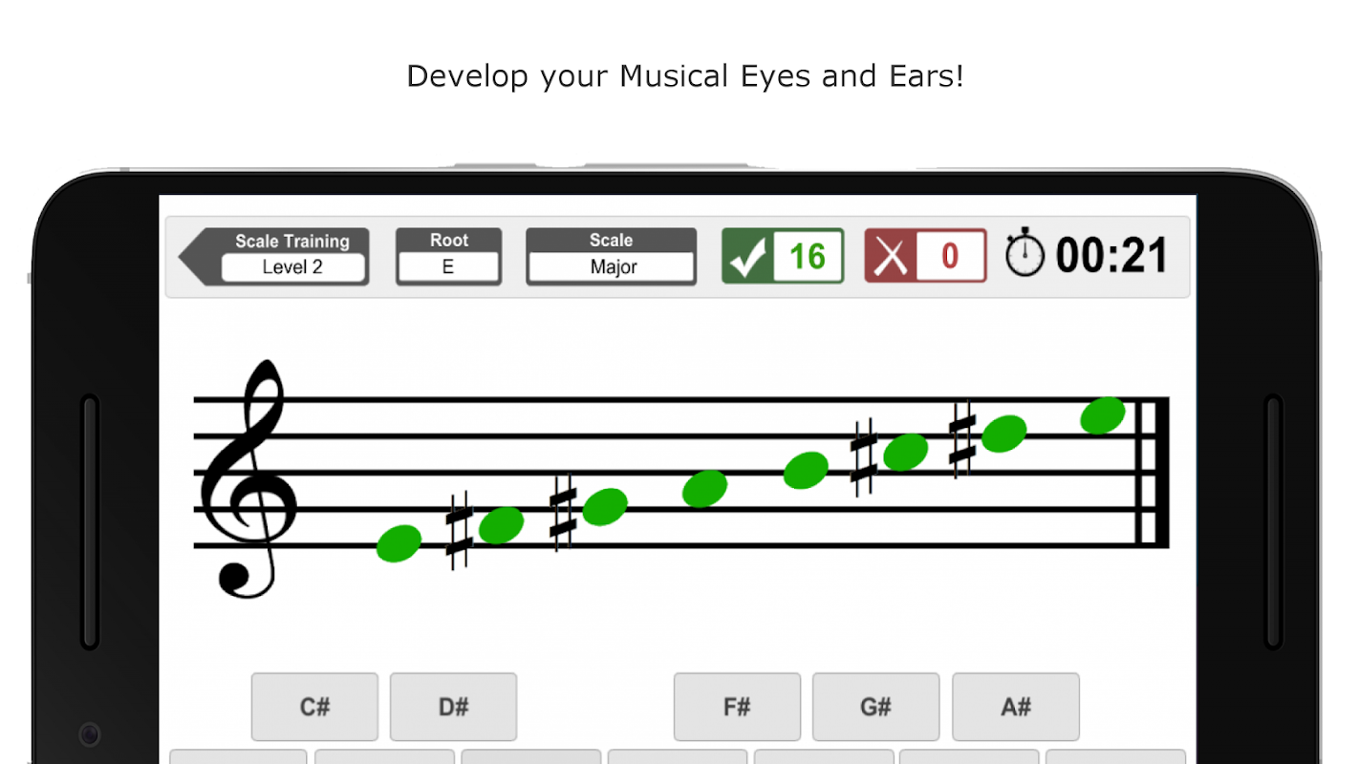
Task: Click the correct count showing 16
Action: coord(808,256)
